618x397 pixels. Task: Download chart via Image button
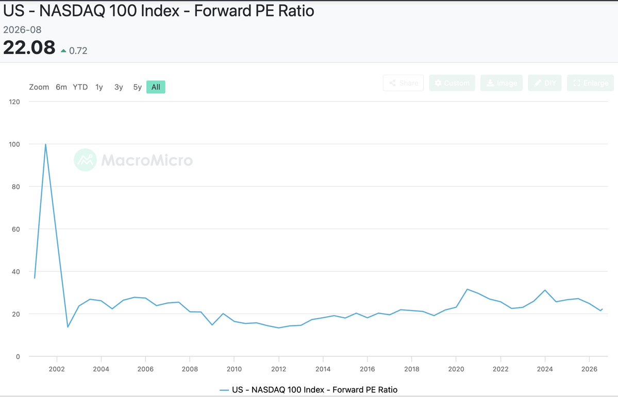click(x=502, y=83)
